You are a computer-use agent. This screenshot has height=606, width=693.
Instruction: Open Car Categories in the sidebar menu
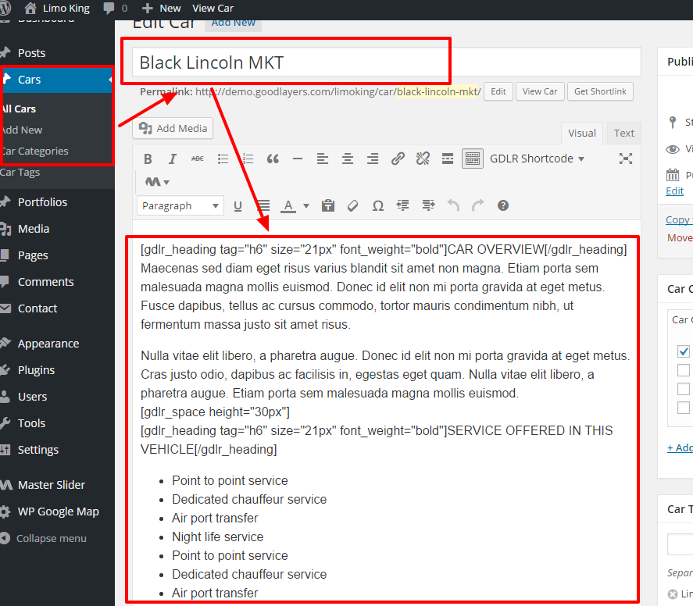pos(35,151)
